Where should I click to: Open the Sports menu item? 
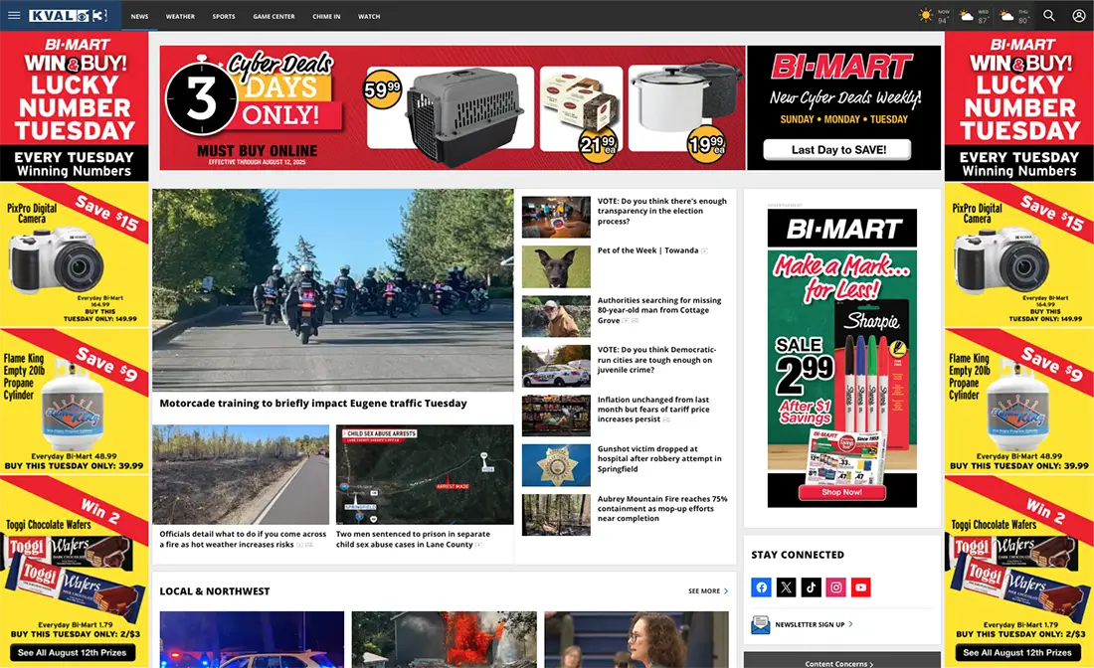(x=224, y=16)
